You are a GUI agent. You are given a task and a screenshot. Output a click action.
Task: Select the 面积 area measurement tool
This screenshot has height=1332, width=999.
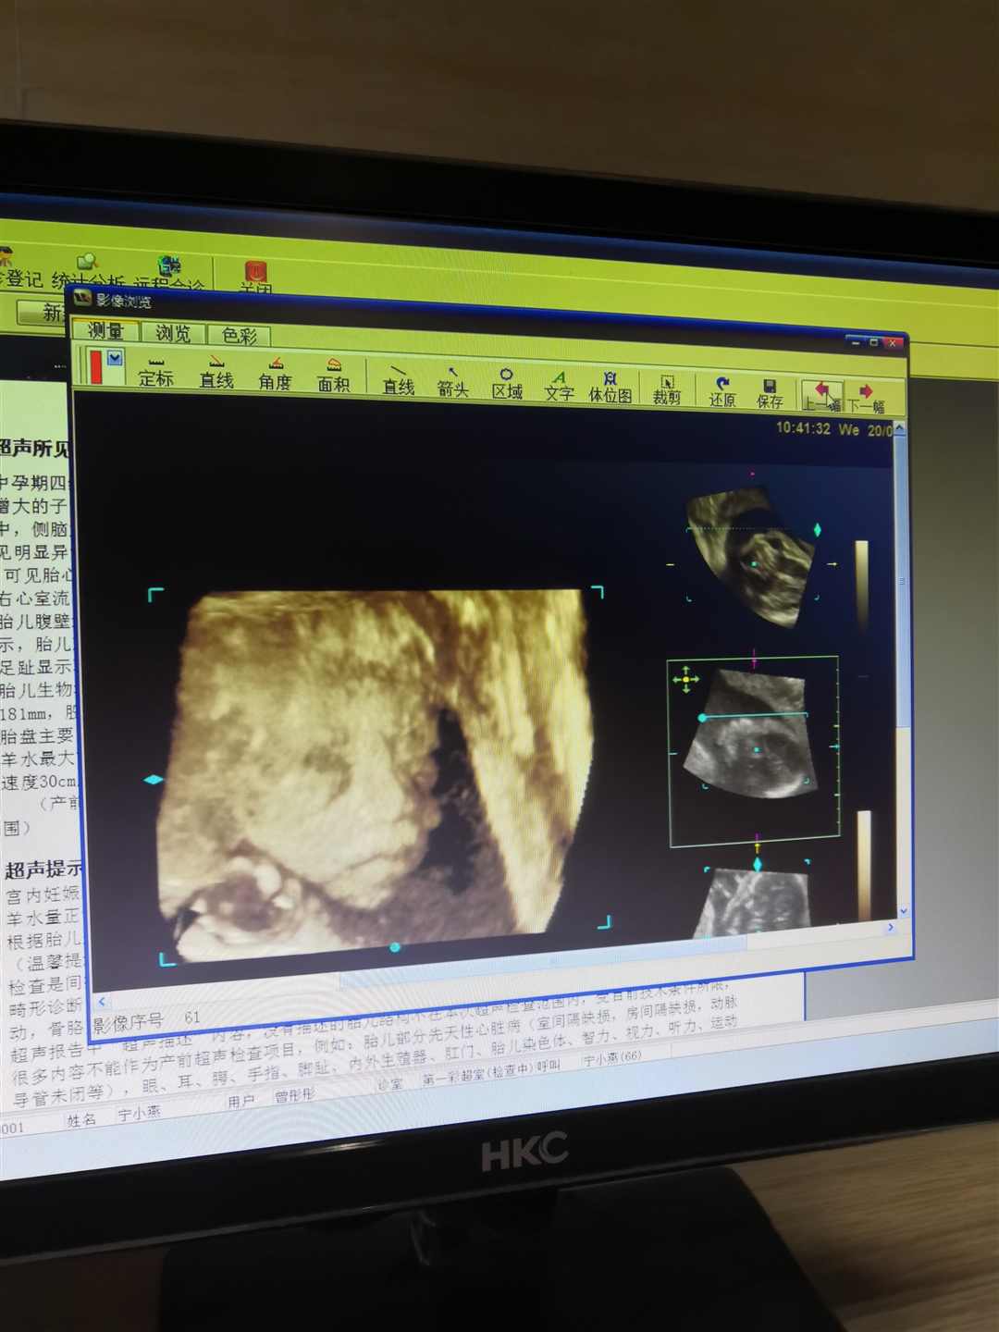click(334, 376)
